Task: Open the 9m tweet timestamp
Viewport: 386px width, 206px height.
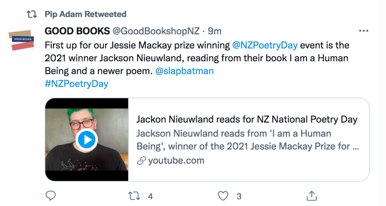Action: coord(215,31)
